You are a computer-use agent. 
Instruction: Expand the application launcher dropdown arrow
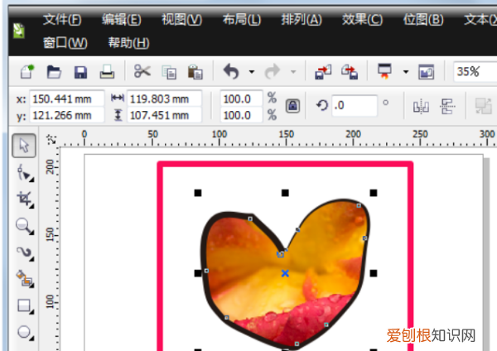coord(406,72)
